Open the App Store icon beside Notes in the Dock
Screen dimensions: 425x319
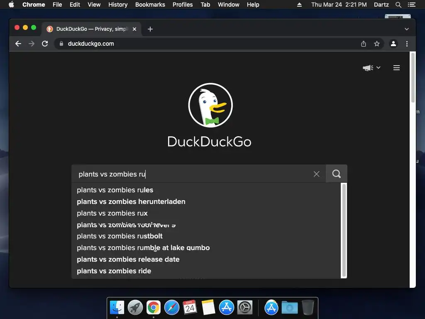(x=226, y=308)
